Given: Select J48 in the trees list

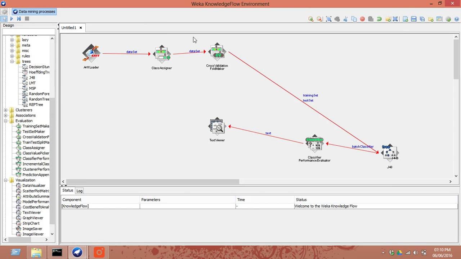Looking at the screenshot, I should click(x=32, y=78).
